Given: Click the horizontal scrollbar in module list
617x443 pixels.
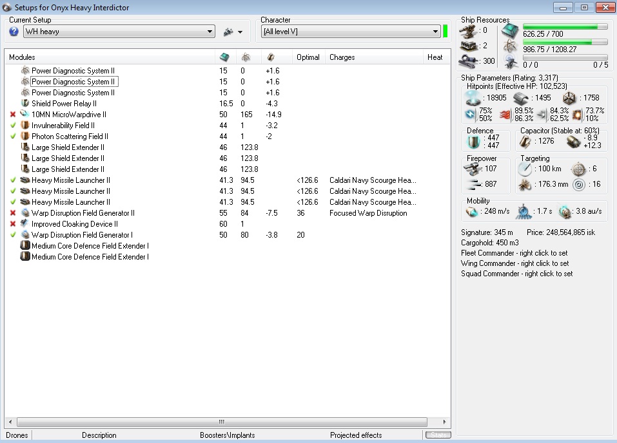Looking at the screenshot, I should point(220,422).
